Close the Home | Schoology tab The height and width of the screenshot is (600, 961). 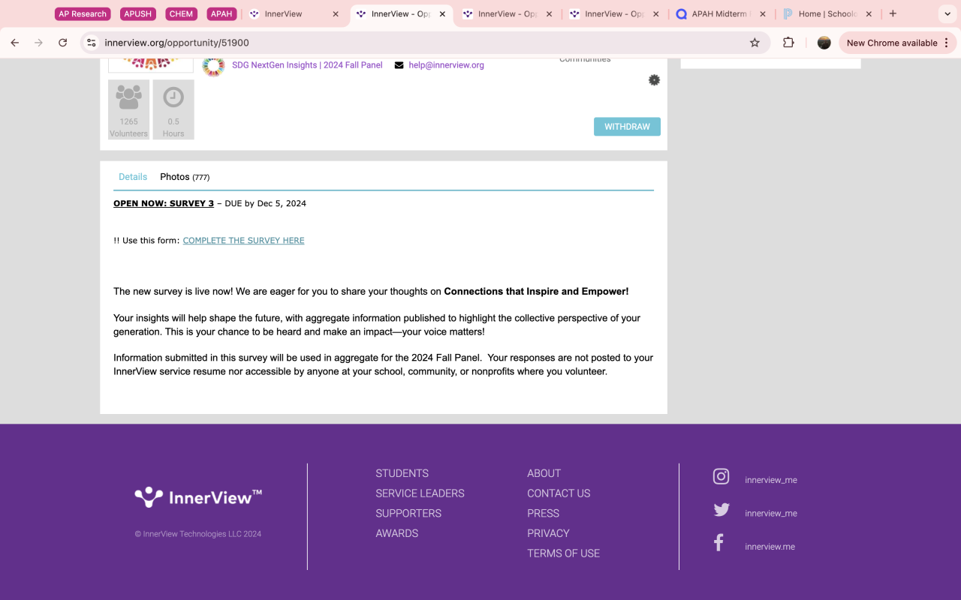pos(869,13)
